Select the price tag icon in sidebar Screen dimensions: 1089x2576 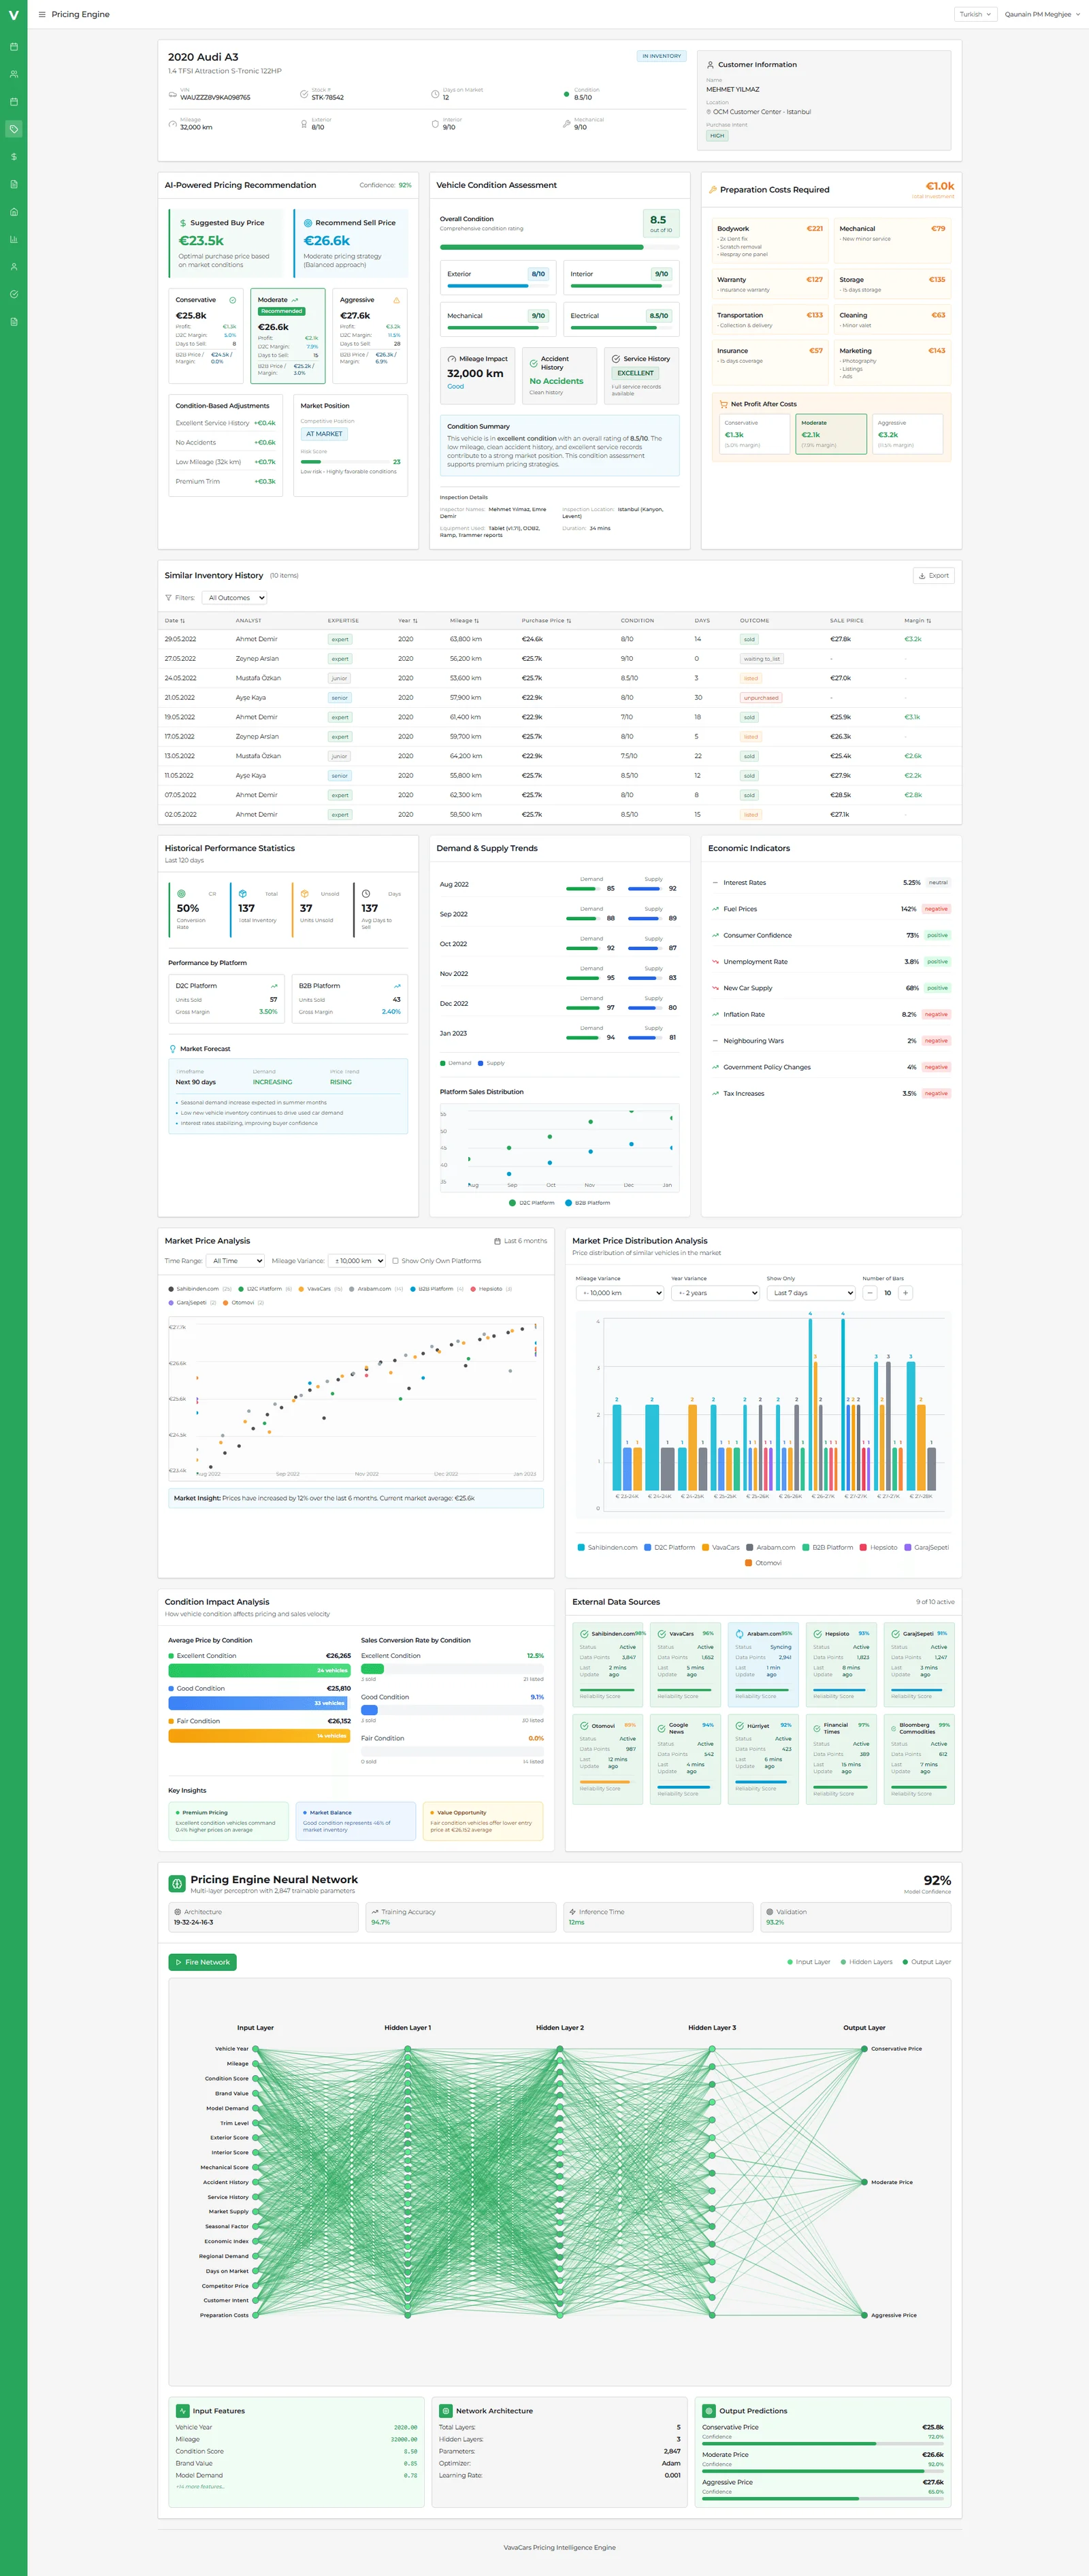14,129
